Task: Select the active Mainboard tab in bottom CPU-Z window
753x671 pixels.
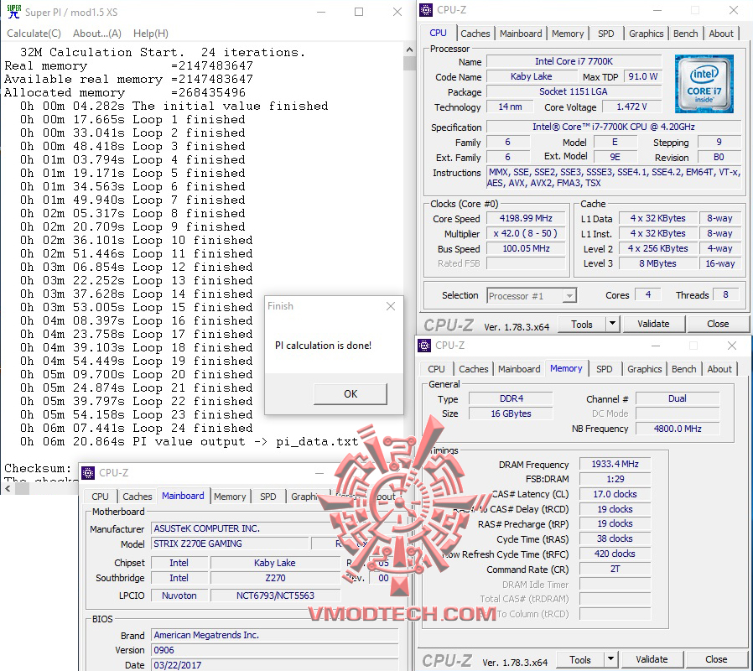Action: coord(183,497)
